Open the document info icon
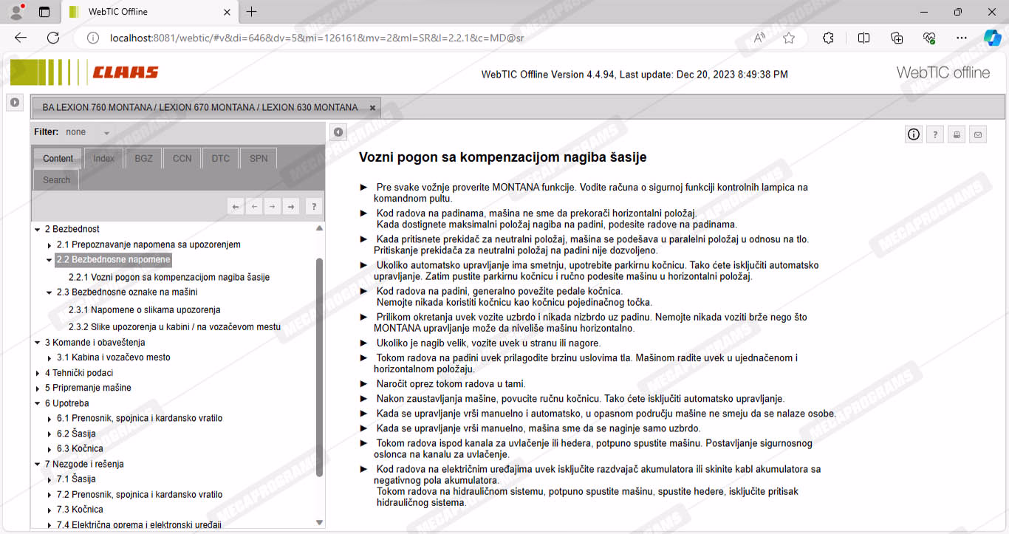 point(914,134)
